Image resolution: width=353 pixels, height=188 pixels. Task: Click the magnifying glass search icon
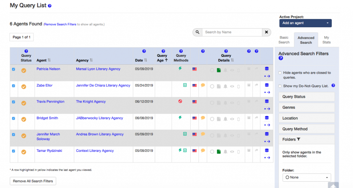pos(198,32)
